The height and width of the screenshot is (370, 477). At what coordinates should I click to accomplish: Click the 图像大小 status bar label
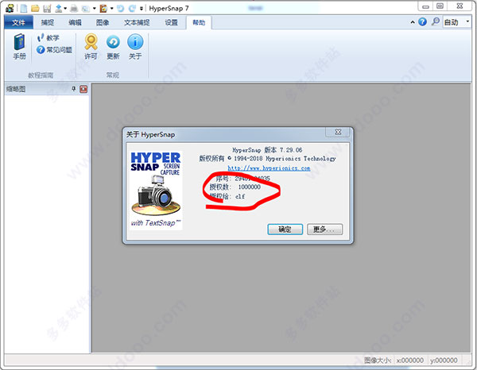click(378, 360)
